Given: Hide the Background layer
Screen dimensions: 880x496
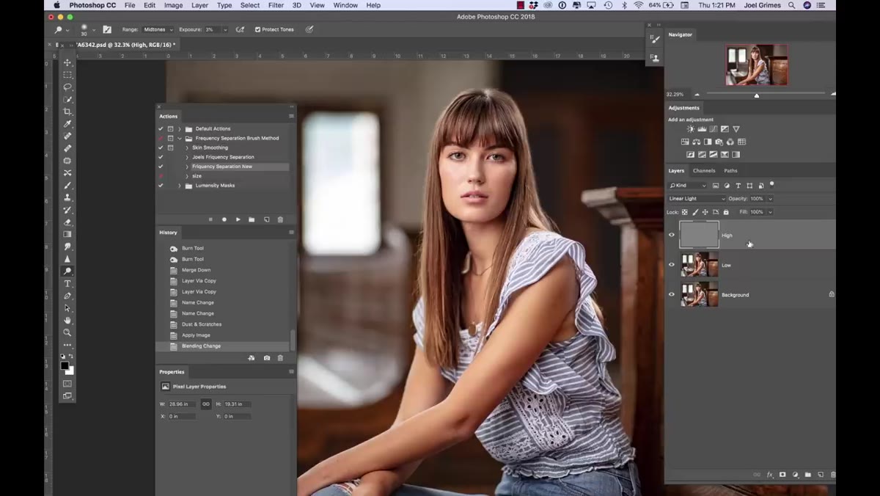Looking at the screenshot, I should point(671,294).
